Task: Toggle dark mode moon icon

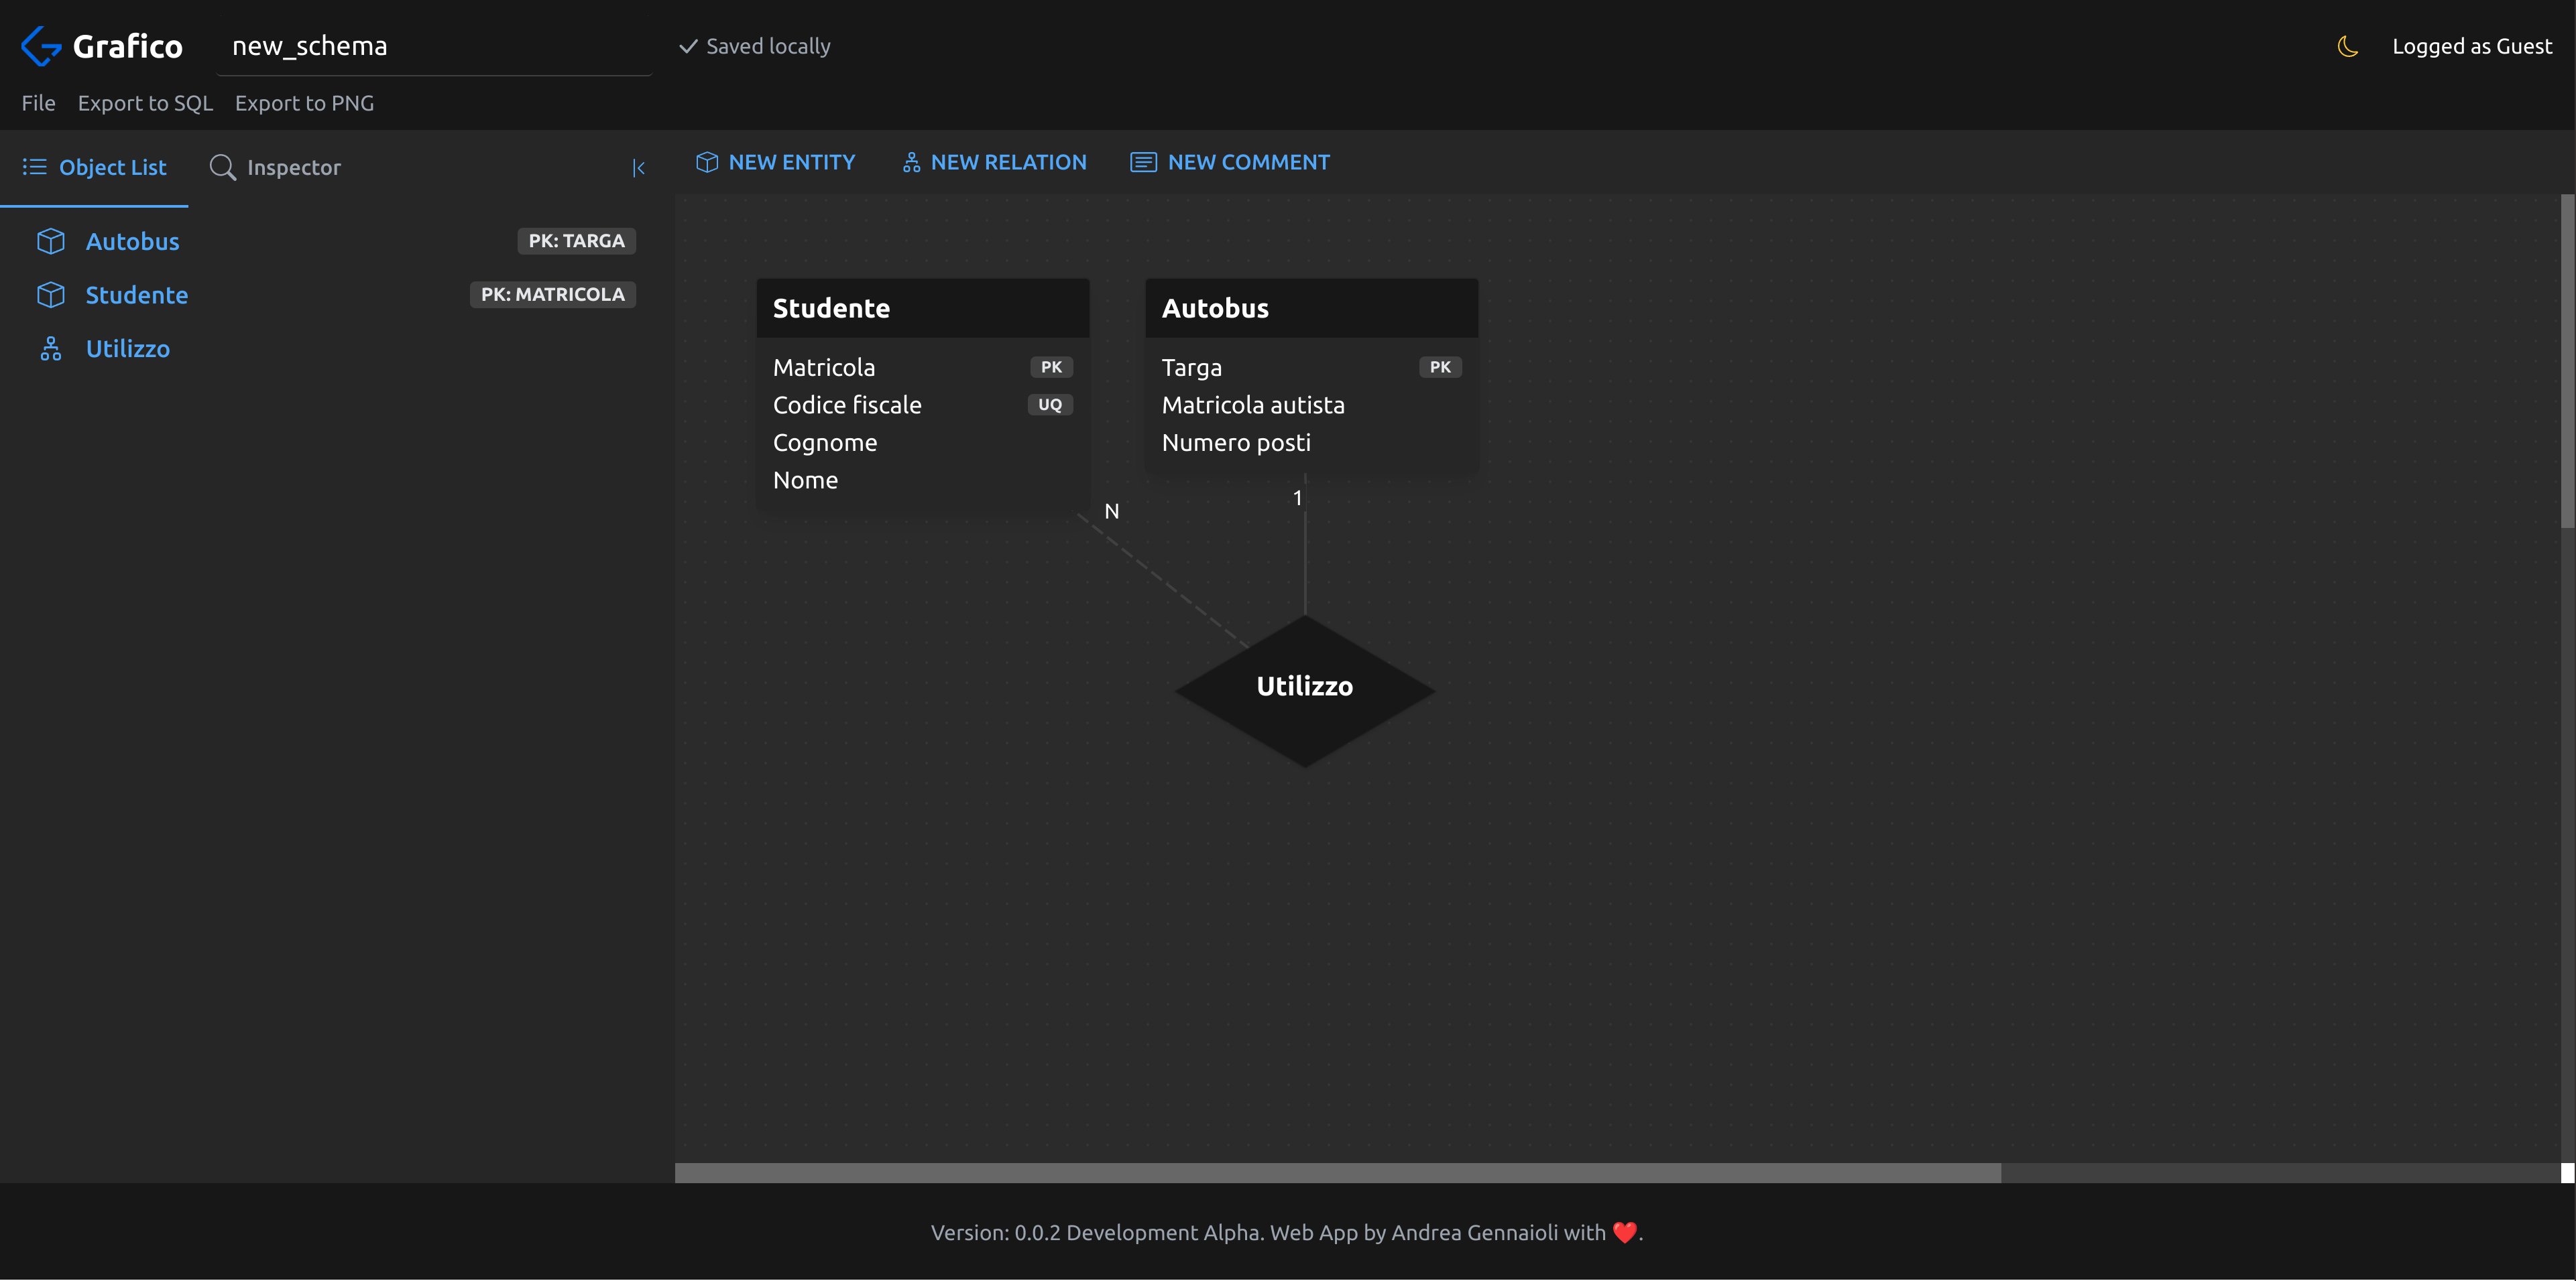Action: 2347,46
